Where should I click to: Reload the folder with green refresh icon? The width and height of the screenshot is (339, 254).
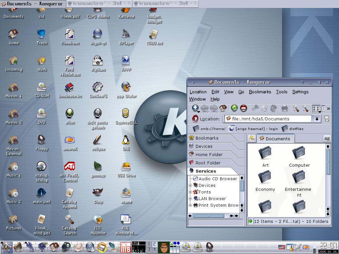[x=234, y=108]
